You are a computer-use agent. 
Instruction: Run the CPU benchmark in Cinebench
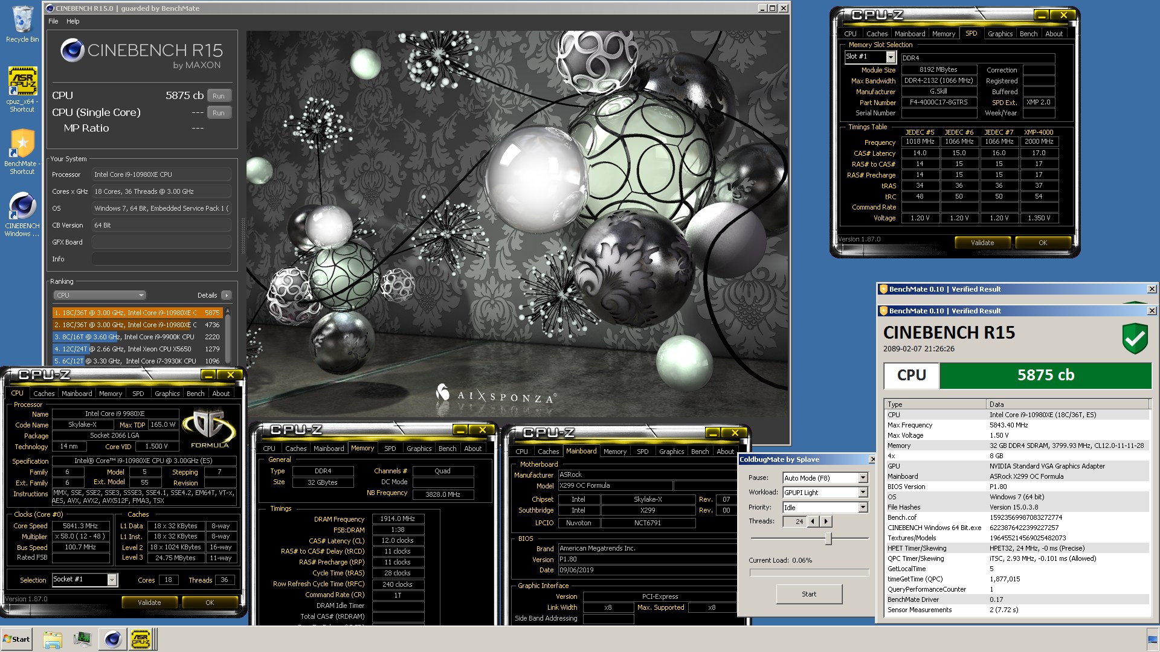219,96
